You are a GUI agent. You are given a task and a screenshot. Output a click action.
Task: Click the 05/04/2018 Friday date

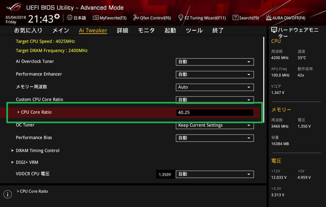[x=16, y=19]
